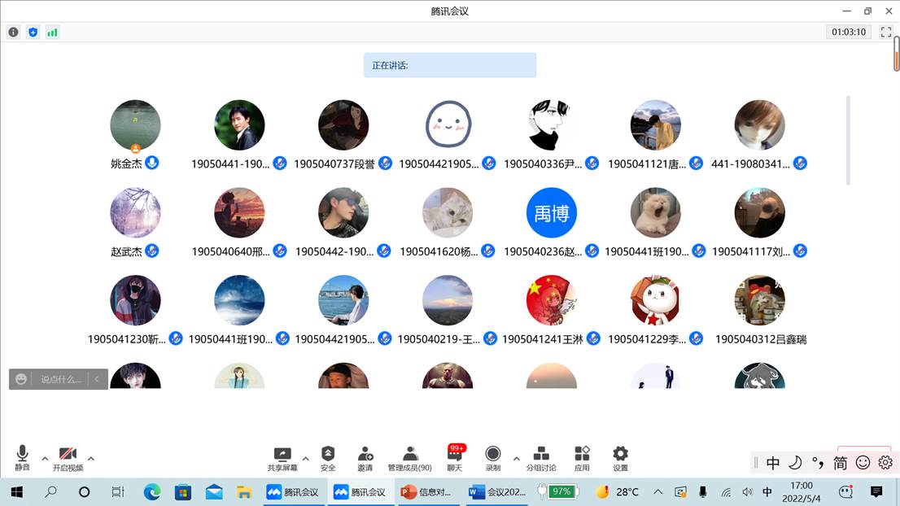Open the Apps (应用) panel
The image size is (900, 506).
pyautogui.click(x=582, y=458)
